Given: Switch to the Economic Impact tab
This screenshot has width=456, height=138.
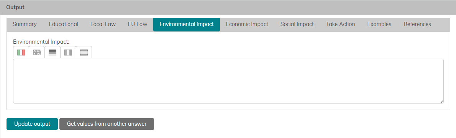Looking at the screenshot, I should 247,25.
